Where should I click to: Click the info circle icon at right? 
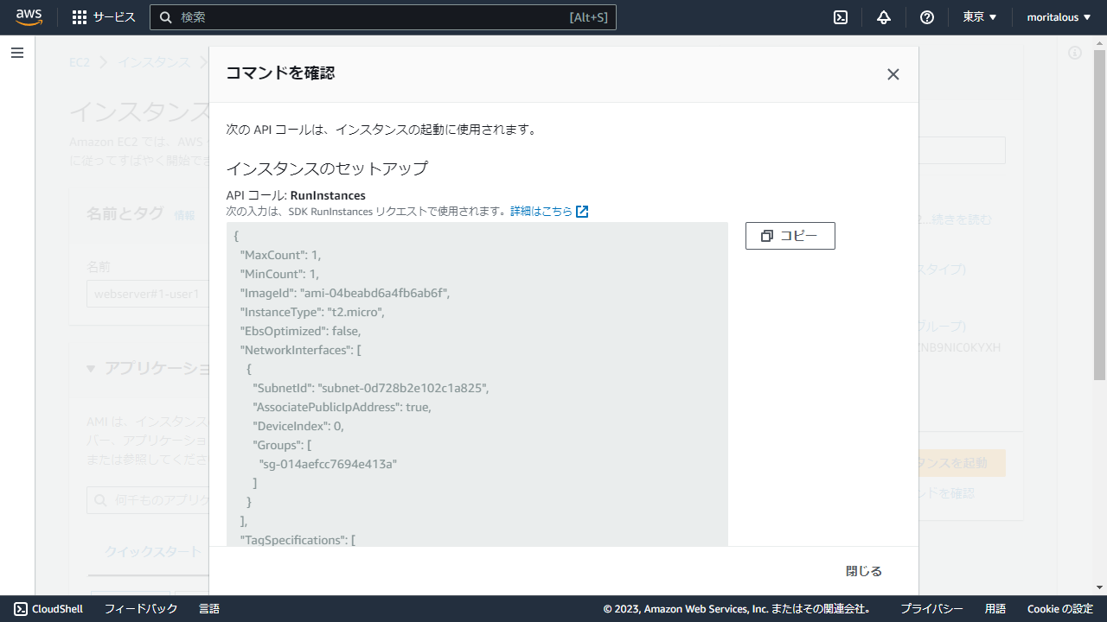pyautogui.click(x=1075, y=53)
